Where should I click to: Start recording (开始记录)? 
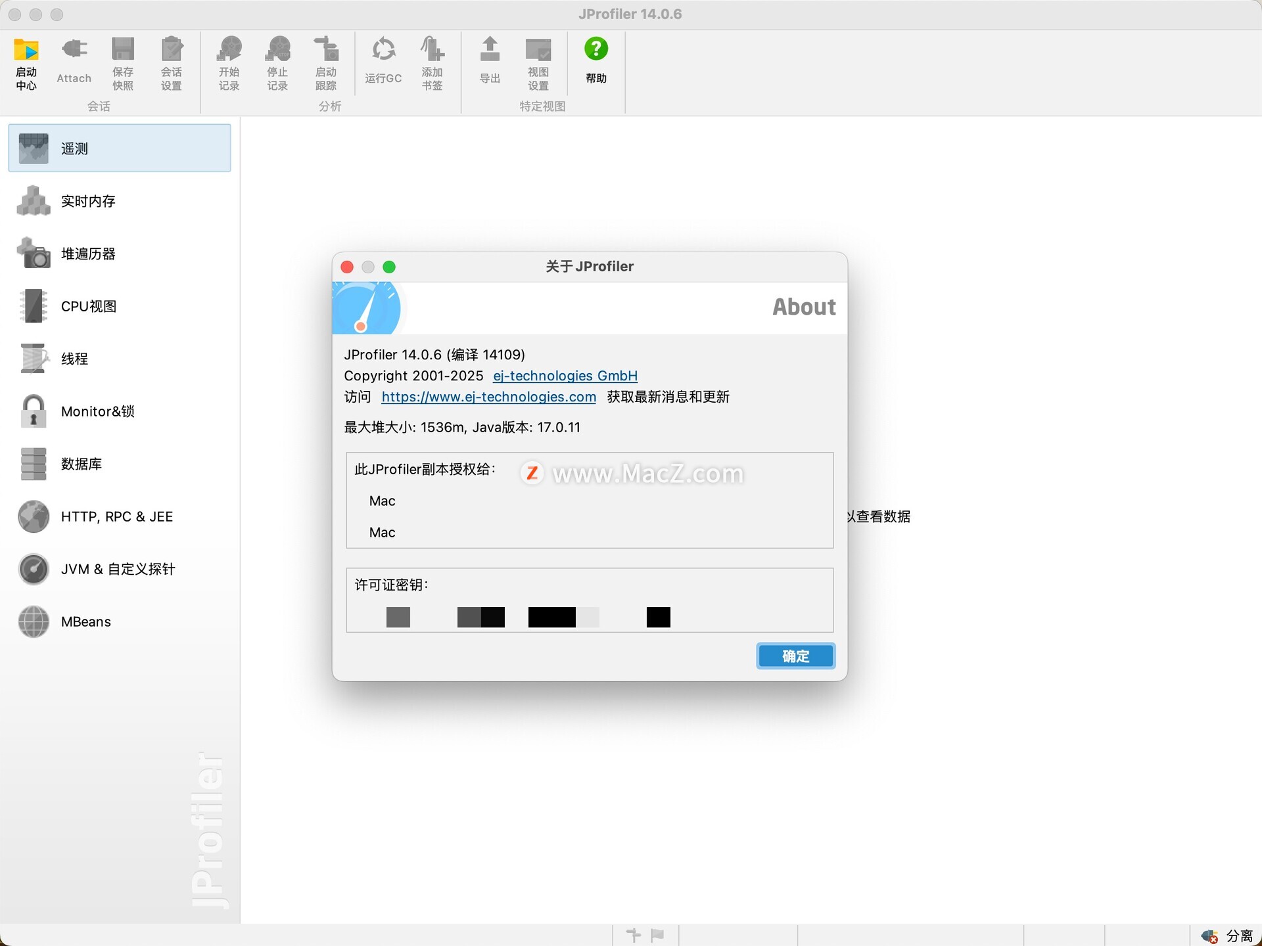[x=229, y=64]
